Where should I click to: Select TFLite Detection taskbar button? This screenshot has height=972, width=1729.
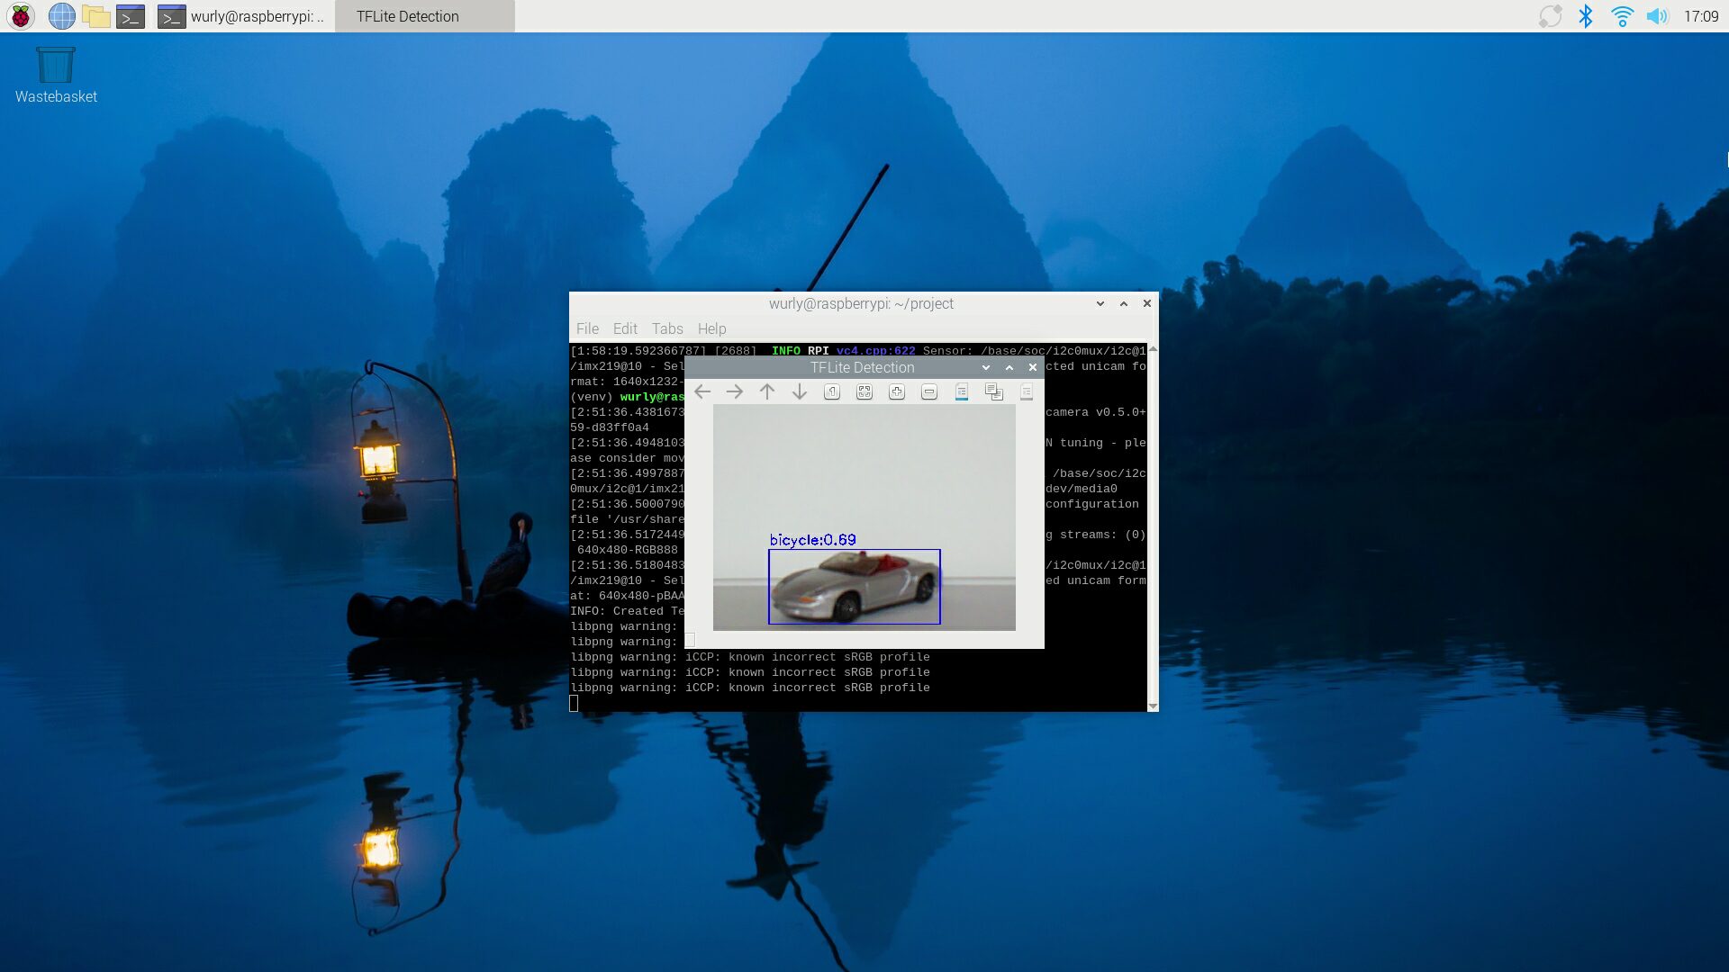425,16
